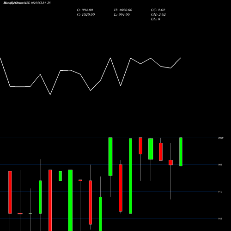
Task: Click the high value H: 1020.00
Action: click(x=123, y=10)
